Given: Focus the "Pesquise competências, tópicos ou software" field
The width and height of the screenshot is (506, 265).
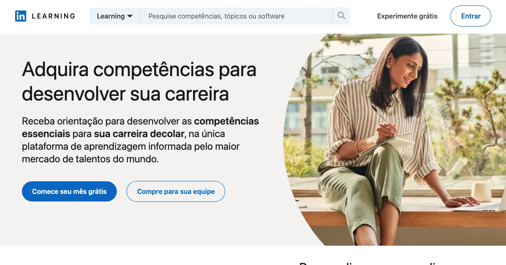Looking at the screenshot, I should [237, 16].
